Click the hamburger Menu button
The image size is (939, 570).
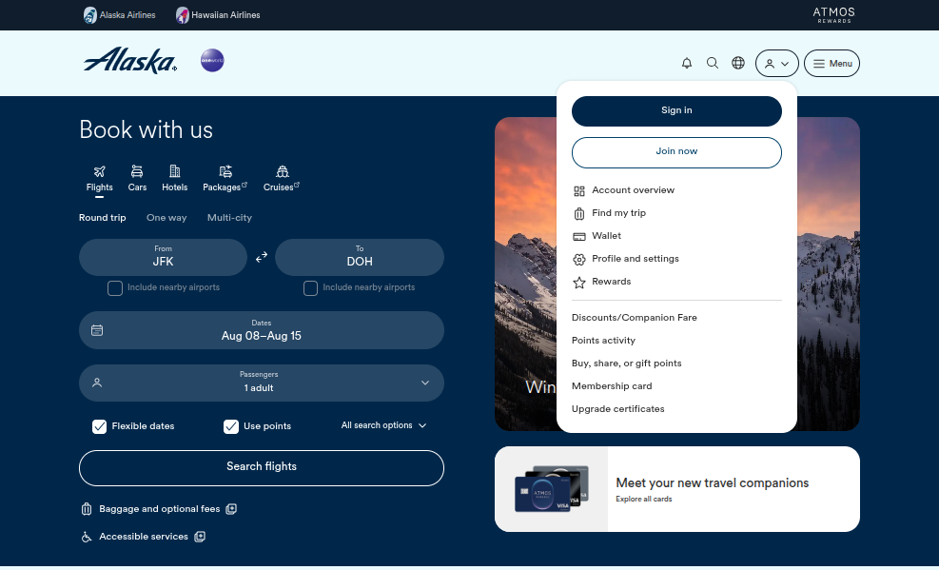click(x=831, y=64)
